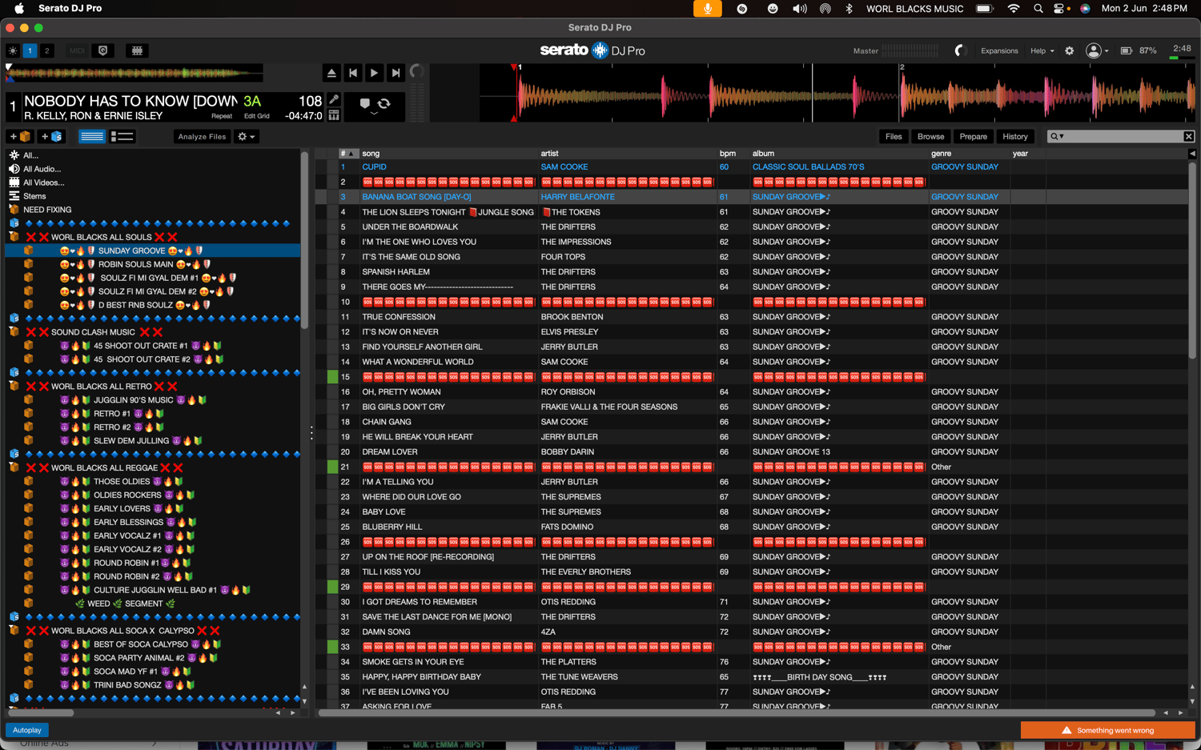Click the Wi-Fi icon in menu bar
This screenshot has height=750, width=1201.
[x=1014, y=8]
